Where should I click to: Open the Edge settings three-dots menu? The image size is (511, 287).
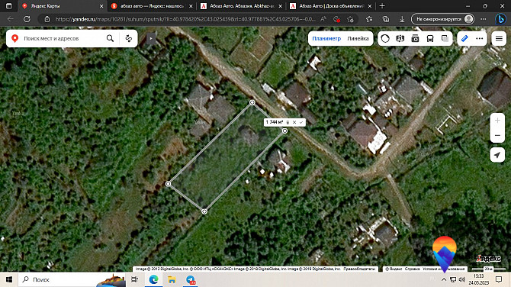pos(484,19)
